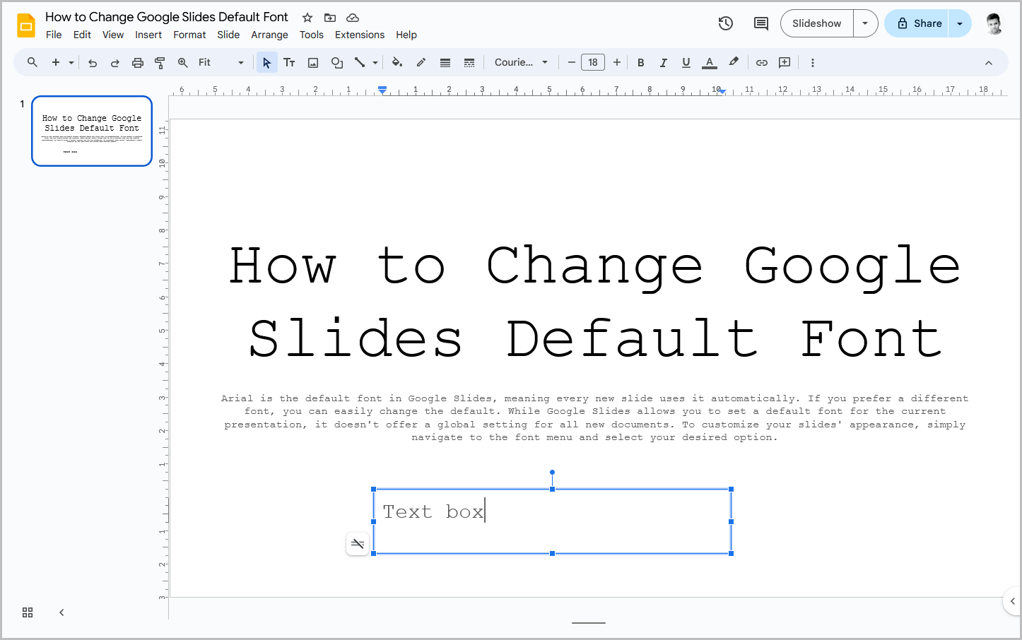The image size is (1022, 640).
Task: Check the cloud save status icon
Action: pyautogui.click(x=353, y=18)
